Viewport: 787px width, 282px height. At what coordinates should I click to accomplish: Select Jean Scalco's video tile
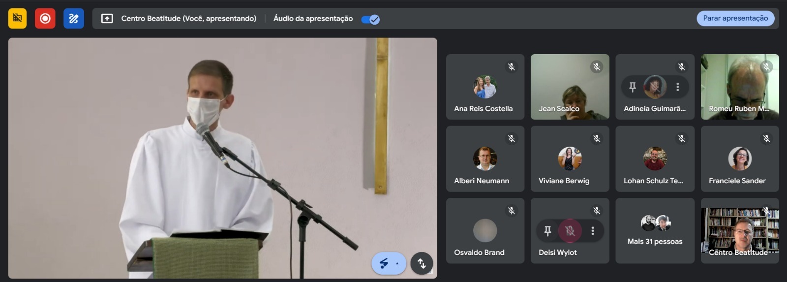click(x=570, y=87)
